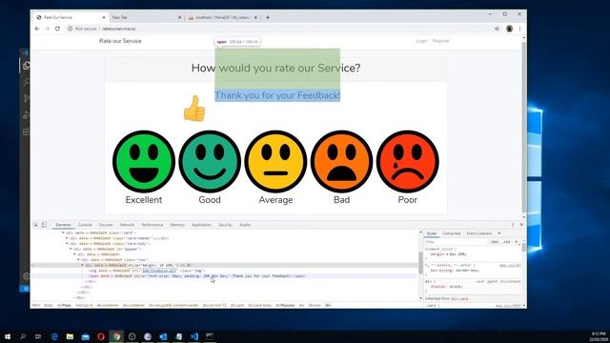This screenshot has width=610, height=343.
Task: Pick the Average yellow neutral face
Action: tap(275, 161)
